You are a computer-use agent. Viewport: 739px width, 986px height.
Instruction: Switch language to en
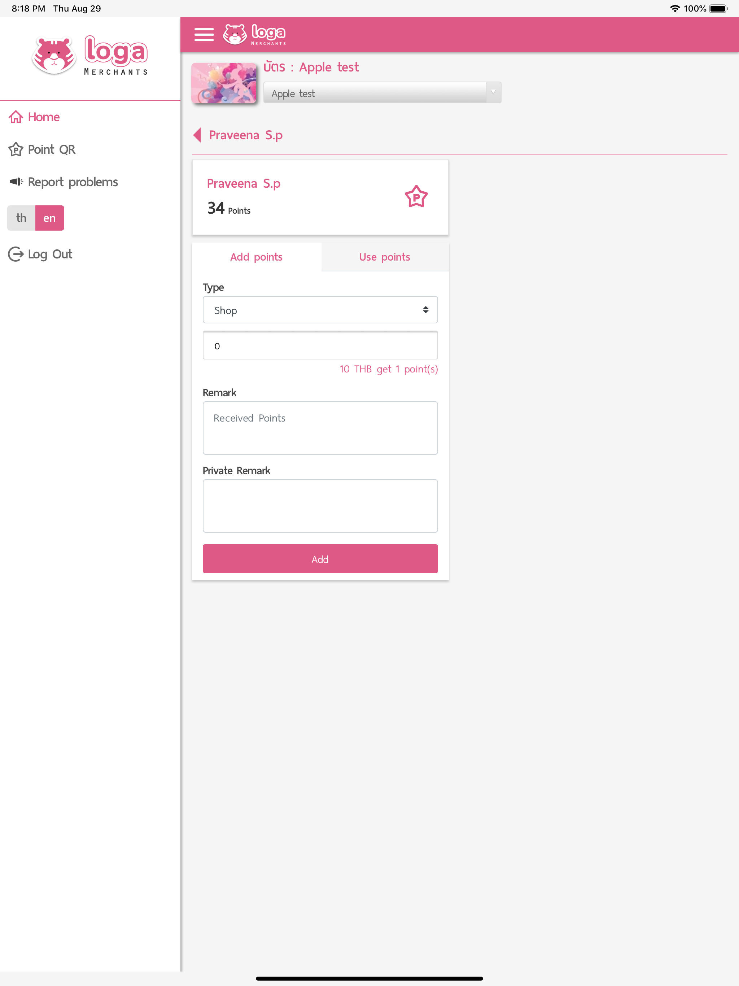click(49, 218)
